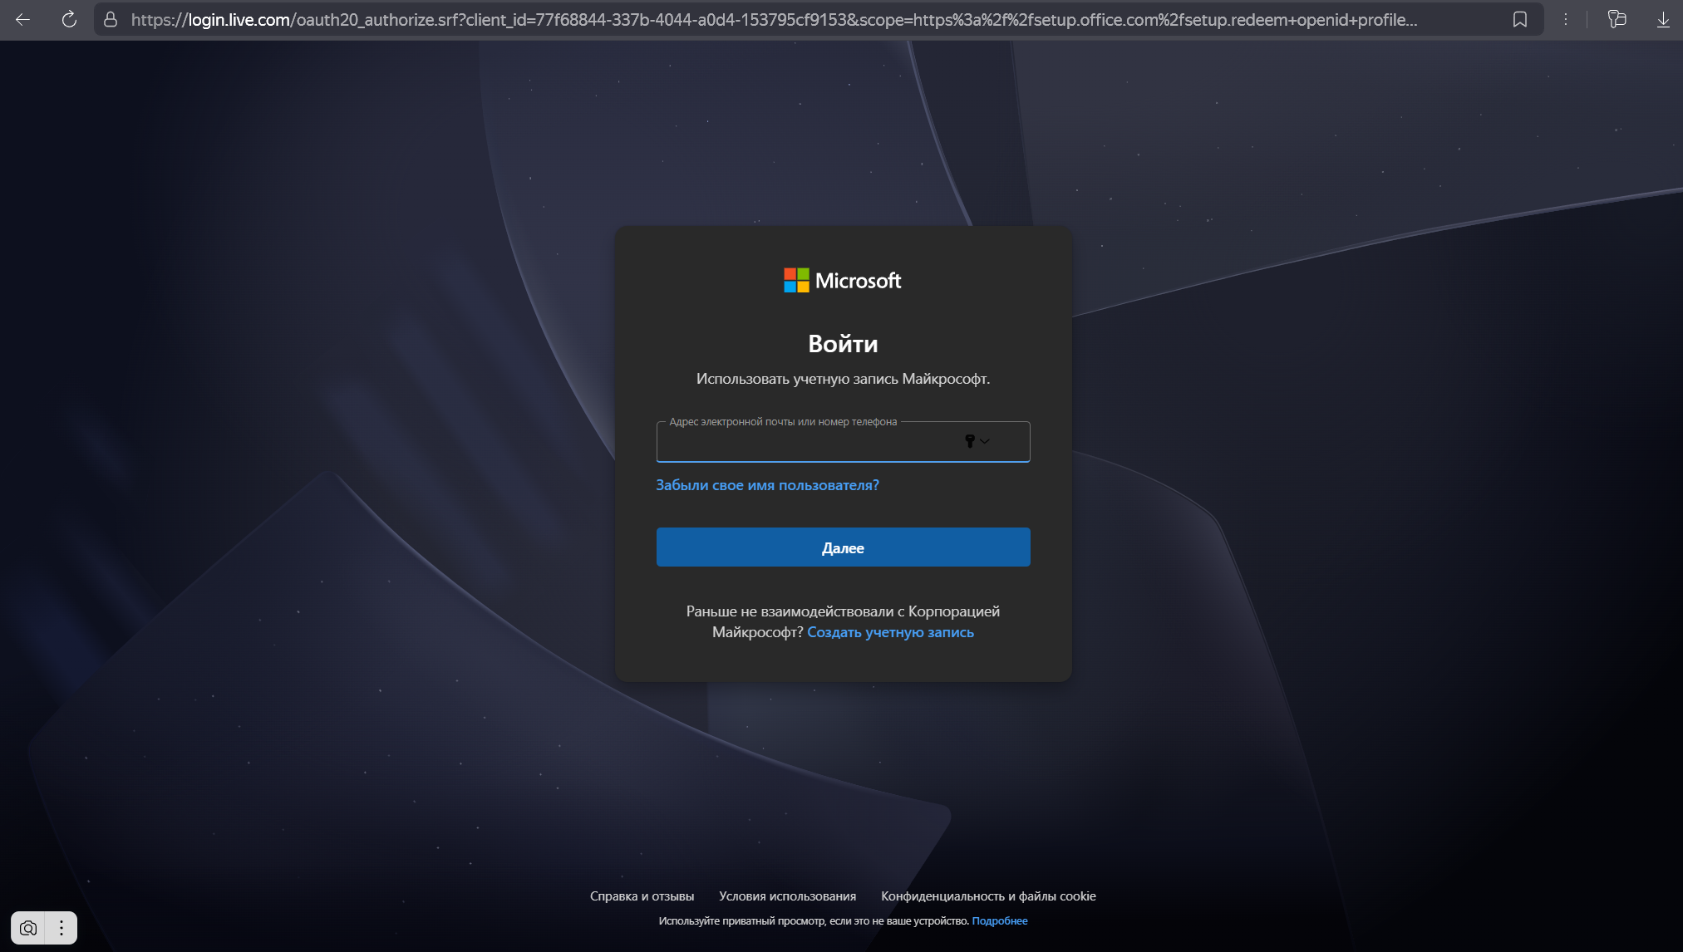Image resolution: width=1683 pixels, height=952 pixels.
Task: Open the downloads arrow icon
Action: [1662, 20]
